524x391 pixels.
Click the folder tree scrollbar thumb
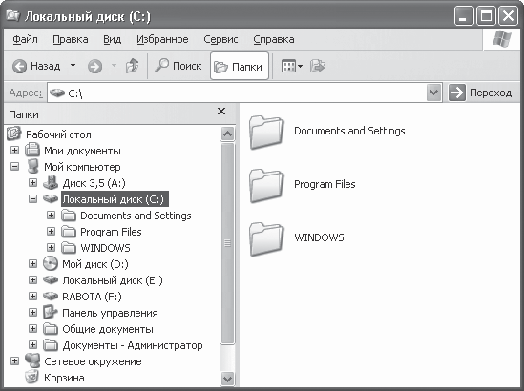(227, 243)
